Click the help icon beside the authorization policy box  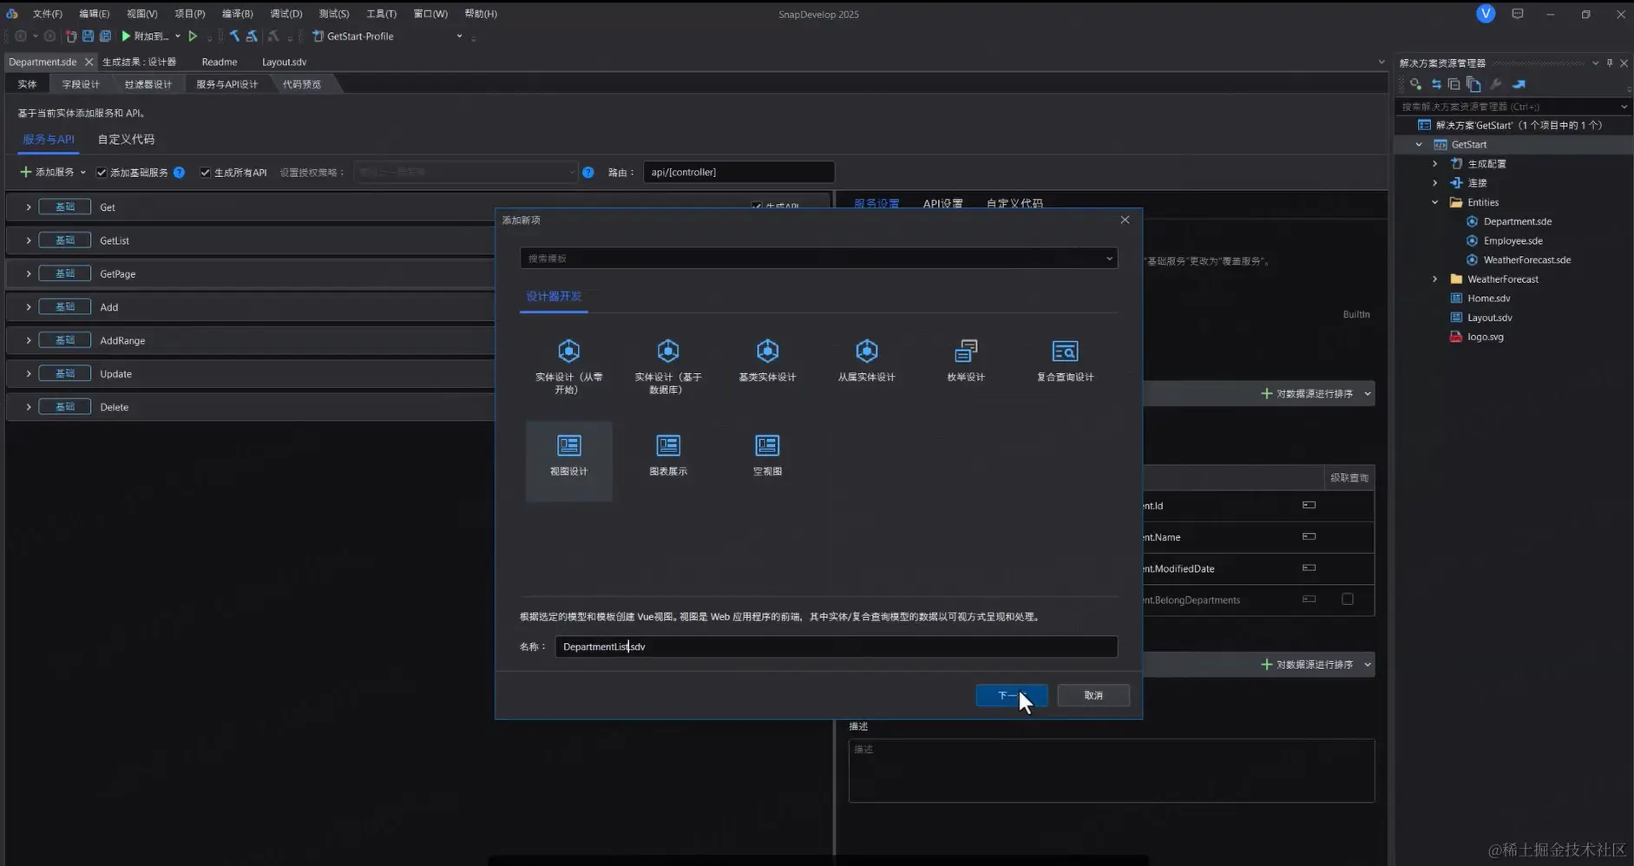pyautogui.click(x=588, y=173)
